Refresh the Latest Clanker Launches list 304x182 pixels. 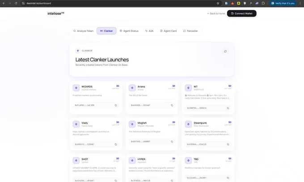point(225,51)
